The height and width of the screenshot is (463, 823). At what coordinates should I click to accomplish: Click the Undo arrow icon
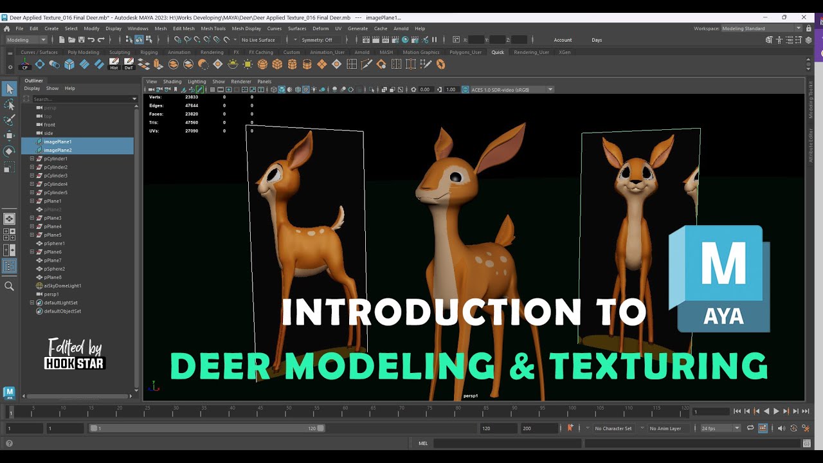coord(91,40)
